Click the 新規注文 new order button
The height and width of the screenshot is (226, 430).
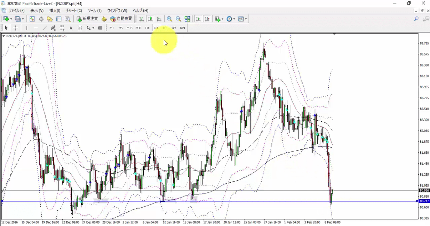(x=87, y=19)
